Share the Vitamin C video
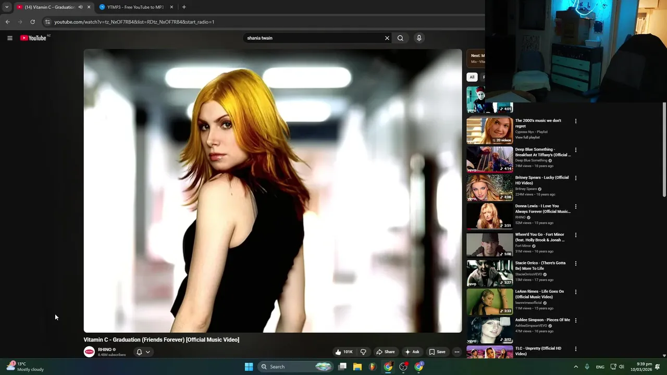The height and width of the screenshot is (375, 667). tap(386, 352)
